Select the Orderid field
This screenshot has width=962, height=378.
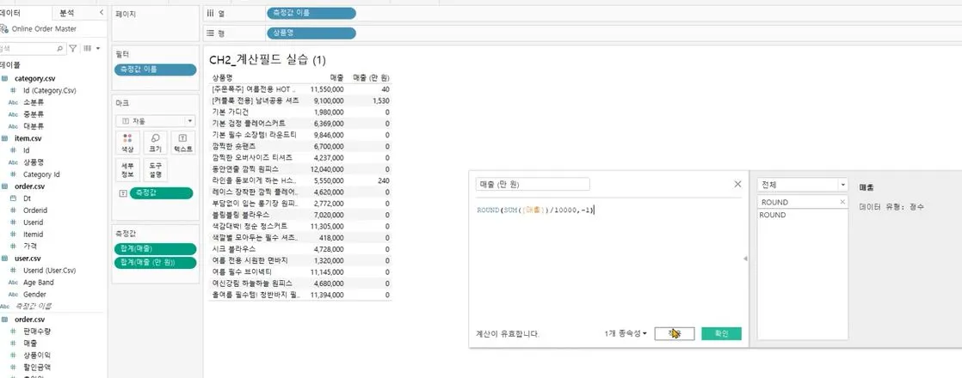click(x=35, y=210)
